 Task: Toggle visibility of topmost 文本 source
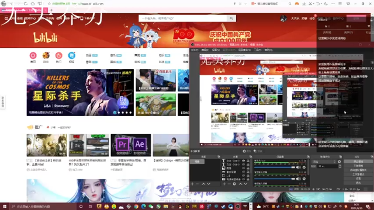tap(243, 161)
